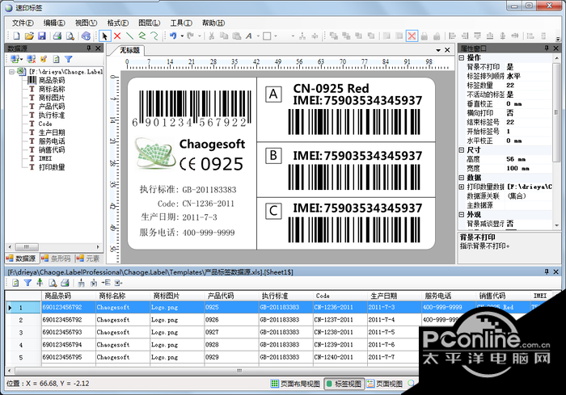Click the print preview magnifier icon
Image resolution: width=566 pixels, height=395 pixels.
[x=70, y=36]
